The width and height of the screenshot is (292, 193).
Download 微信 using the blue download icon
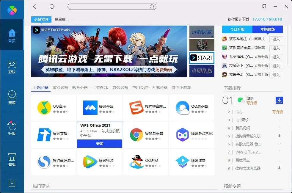[x=279, y=101]
